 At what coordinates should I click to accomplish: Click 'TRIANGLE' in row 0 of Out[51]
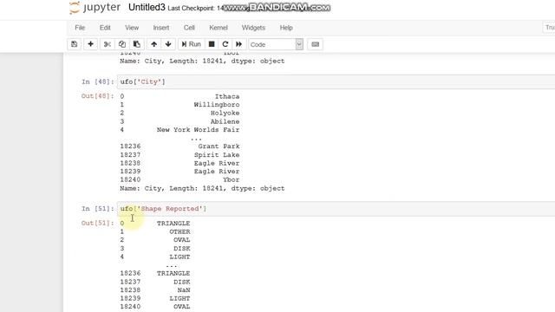click(x=173, y=224)
